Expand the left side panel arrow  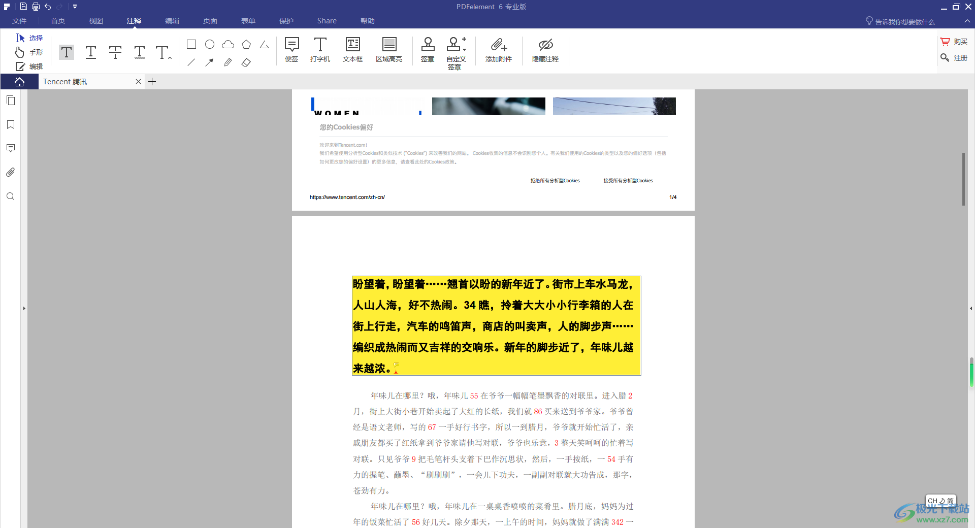24,308
